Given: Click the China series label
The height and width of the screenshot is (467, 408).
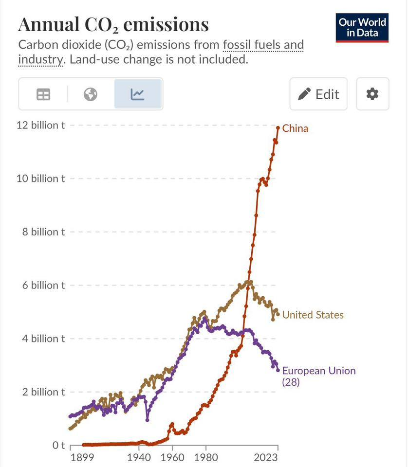Looking at the screenshot, I should pyautogui.click(x=295, y=128).
